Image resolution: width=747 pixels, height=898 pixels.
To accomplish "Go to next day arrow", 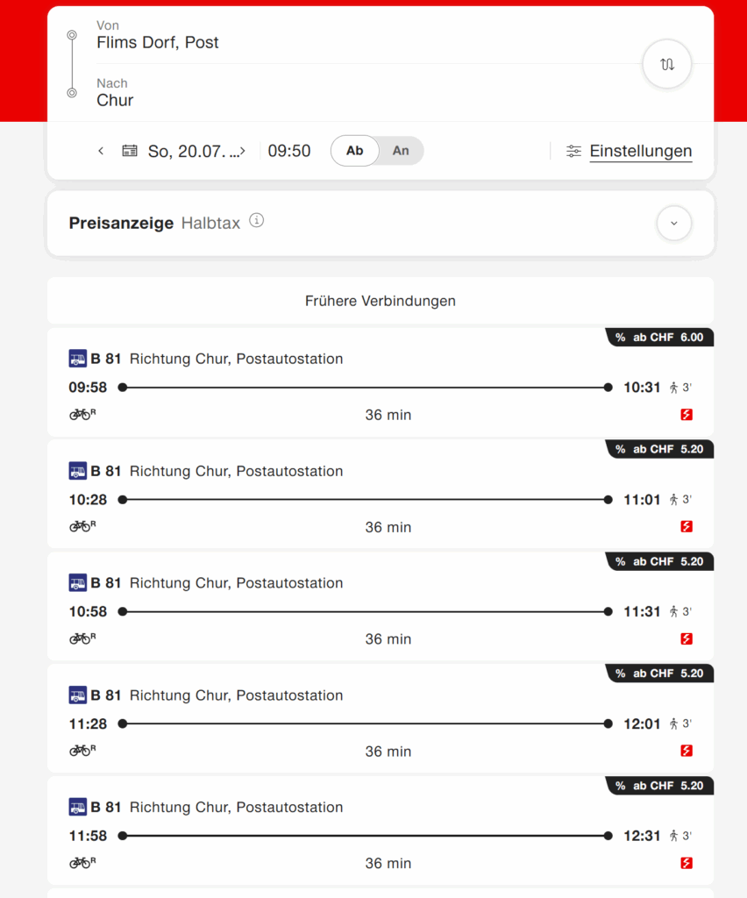I will point(243,151).
